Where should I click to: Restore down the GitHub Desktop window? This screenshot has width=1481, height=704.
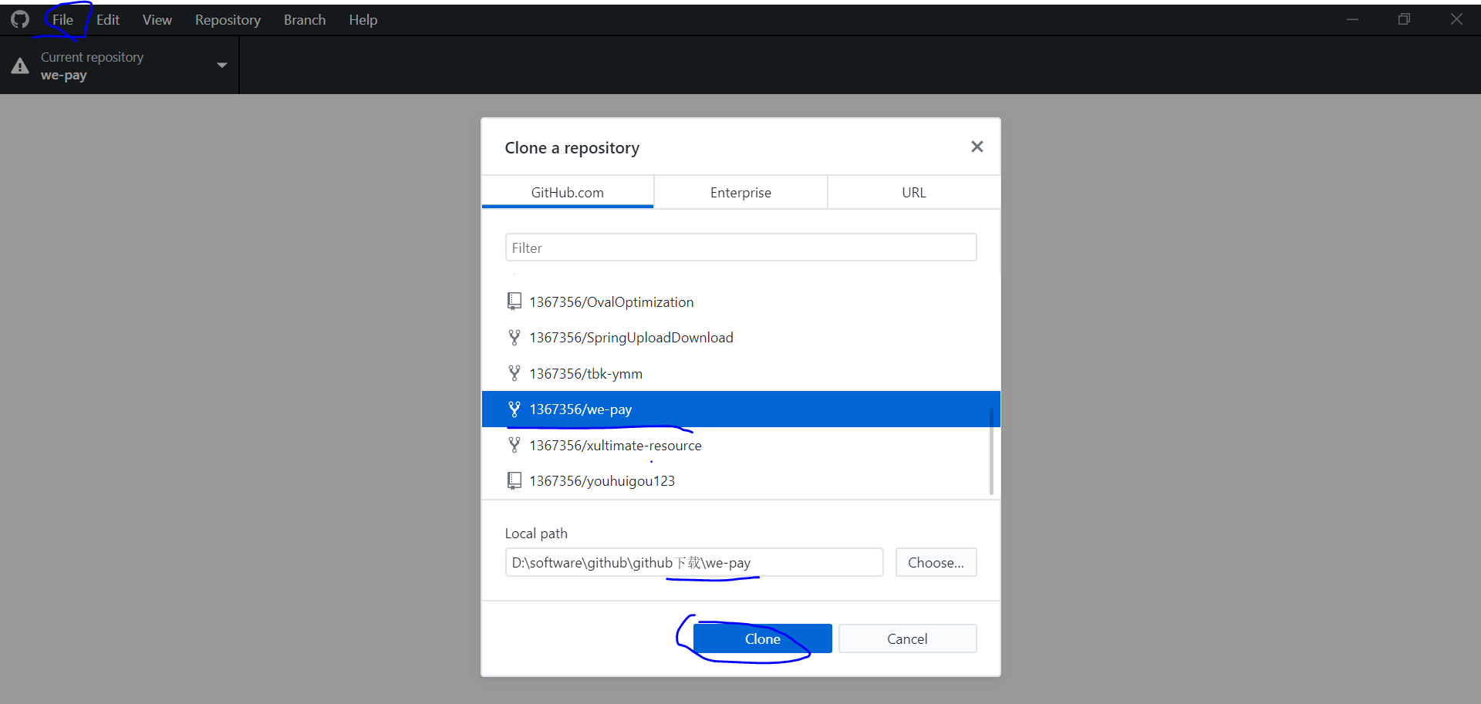click(x=1404, y=19)
